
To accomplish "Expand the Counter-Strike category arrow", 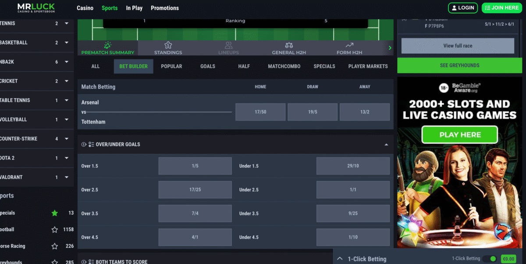I will (67, 139).
